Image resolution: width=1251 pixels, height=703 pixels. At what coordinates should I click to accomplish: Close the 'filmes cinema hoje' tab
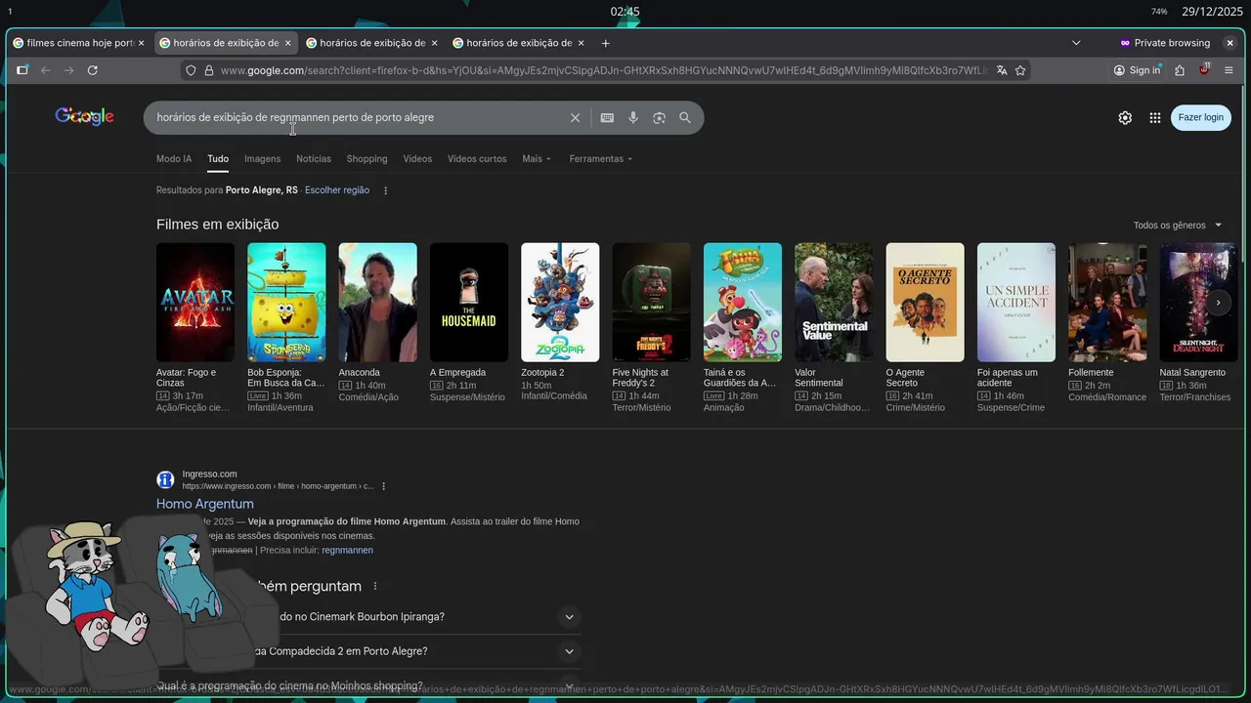(x=141, y=43)
